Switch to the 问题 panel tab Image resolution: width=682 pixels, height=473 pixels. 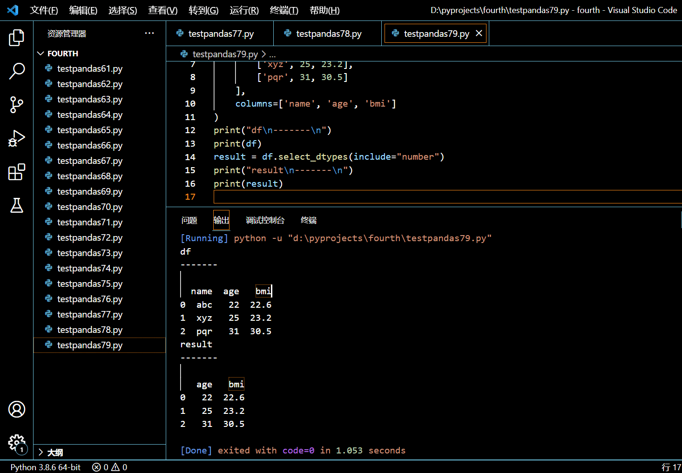pyautogui.click(x=189, y=220)
